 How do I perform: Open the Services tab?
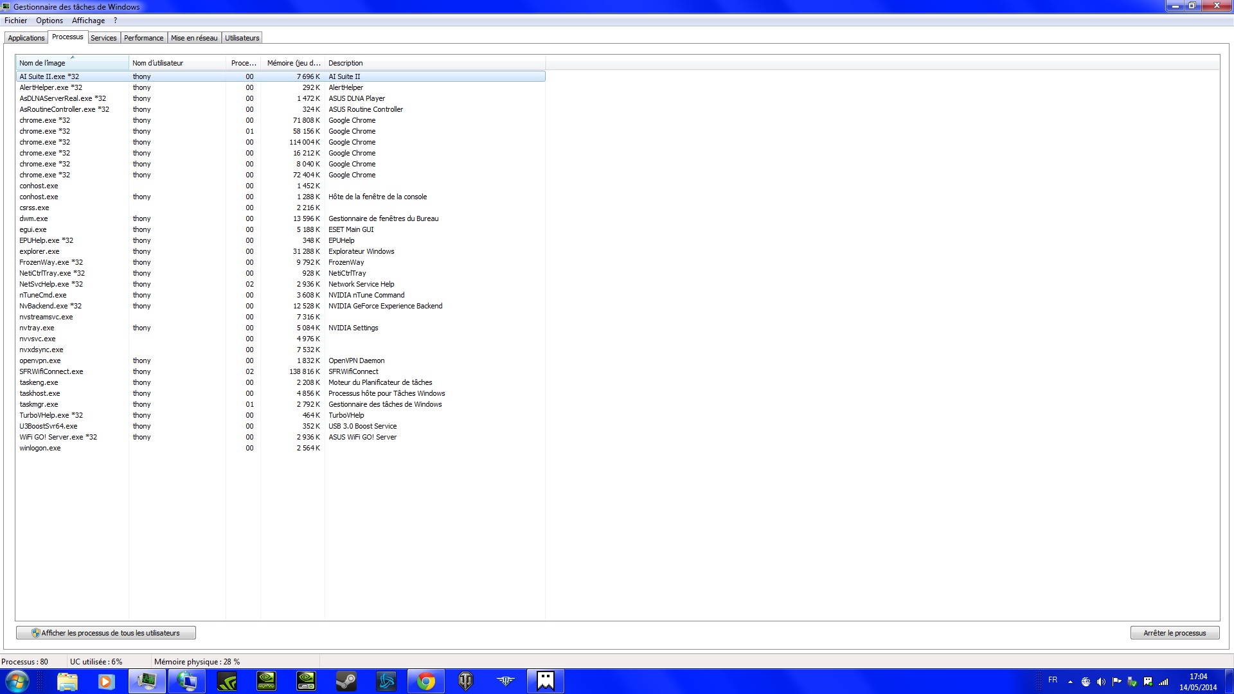pos(103,38)
